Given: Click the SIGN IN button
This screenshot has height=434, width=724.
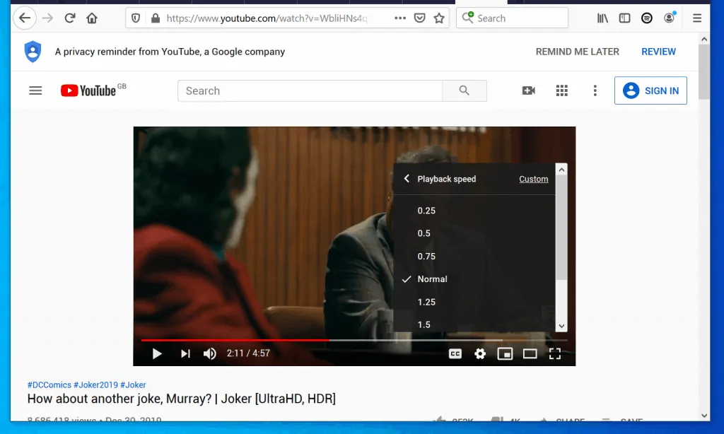Looking at the screenshot, I should click(x=650, y=90).
